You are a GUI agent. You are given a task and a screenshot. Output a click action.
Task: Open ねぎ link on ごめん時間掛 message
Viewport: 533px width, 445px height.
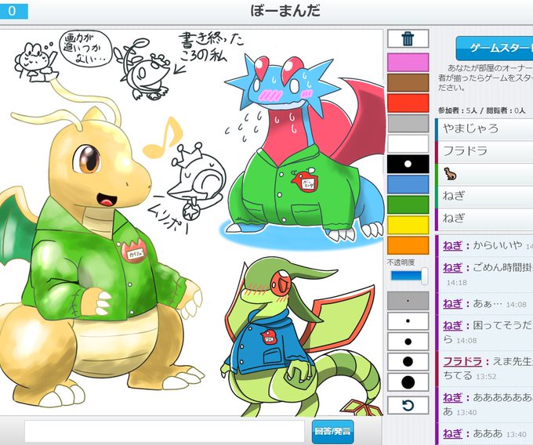coord(452,268)
